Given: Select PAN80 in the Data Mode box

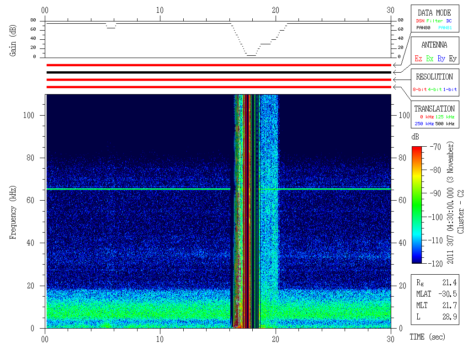Looking at the screenshot, I should [x=423, y=28].
